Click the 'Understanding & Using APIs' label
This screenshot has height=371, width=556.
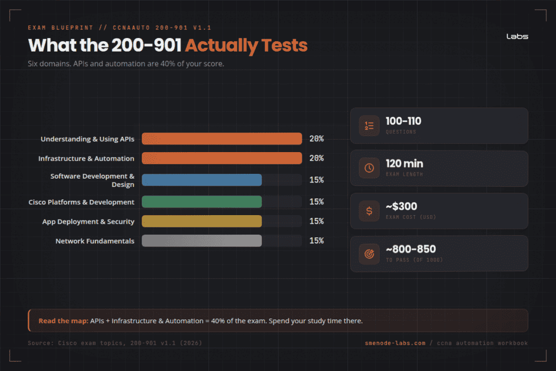pos(87,139)
